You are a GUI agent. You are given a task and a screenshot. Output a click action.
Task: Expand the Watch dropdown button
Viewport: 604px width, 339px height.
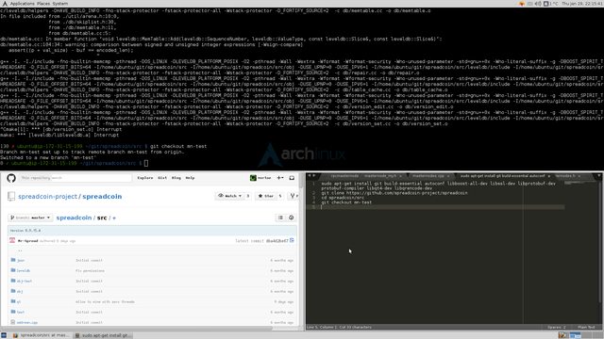coord(230,196)
